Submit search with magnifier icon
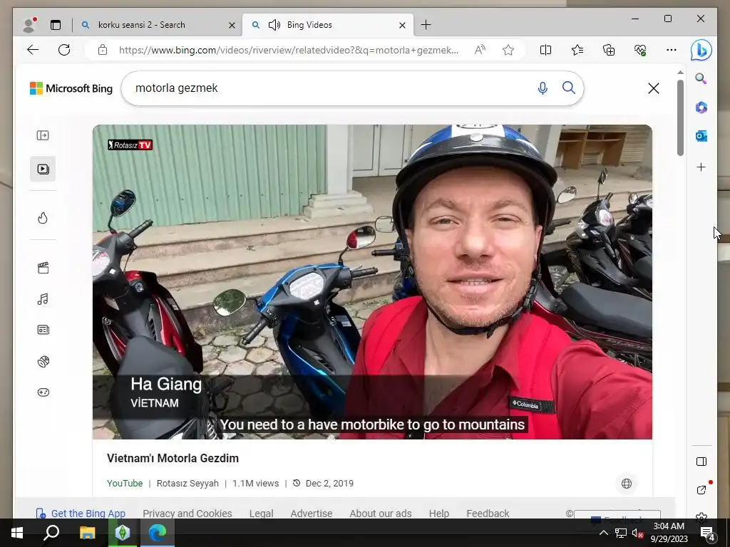730x547 pixels. [568, 88]
